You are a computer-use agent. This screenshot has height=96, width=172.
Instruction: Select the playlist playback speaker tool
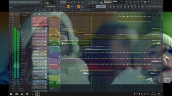57,10
